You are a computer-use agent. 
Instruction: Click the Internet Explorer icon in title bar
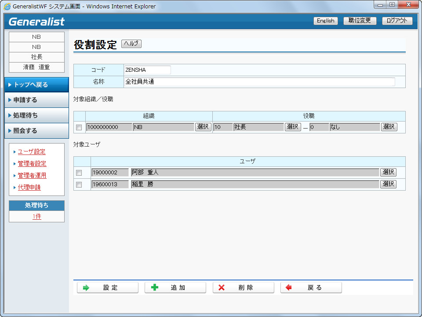coord(7,7)
